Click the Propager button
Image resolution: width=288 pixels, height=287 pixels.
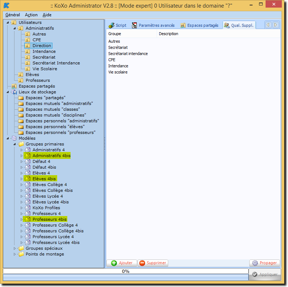point(265,263)
